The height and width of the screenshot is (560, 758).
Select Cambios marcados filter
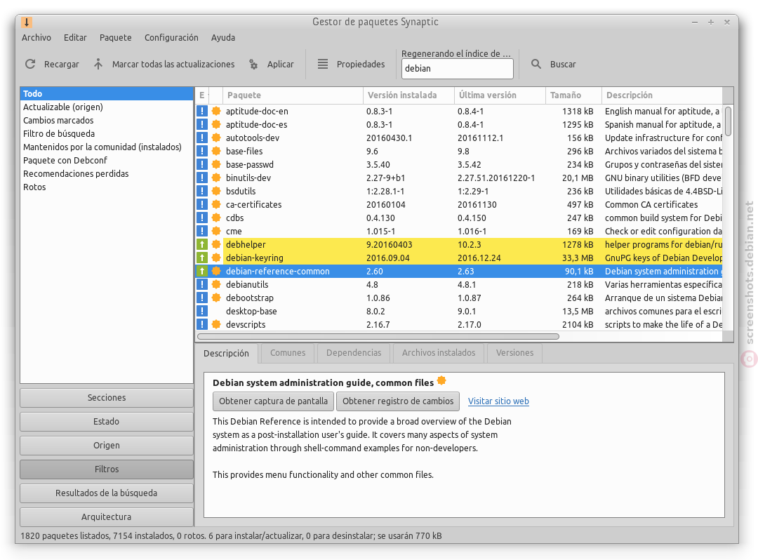pos(107,120)
